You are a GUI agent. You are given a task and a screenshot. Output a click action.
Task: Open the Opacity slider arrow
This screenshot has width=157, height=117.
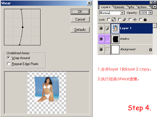coord(151,13)
